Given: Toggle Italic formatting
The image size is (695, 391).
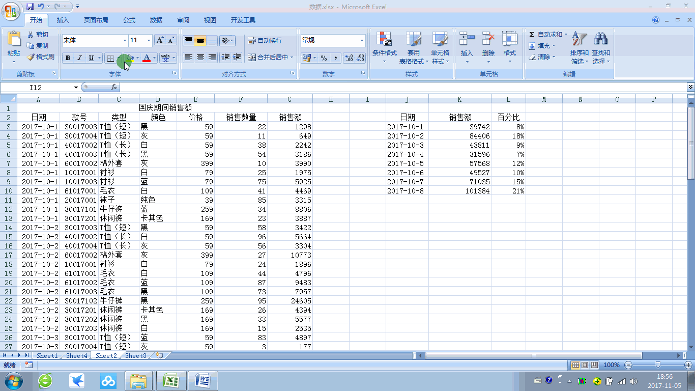Looking at the screenshot, I should [x=79, y=58].
